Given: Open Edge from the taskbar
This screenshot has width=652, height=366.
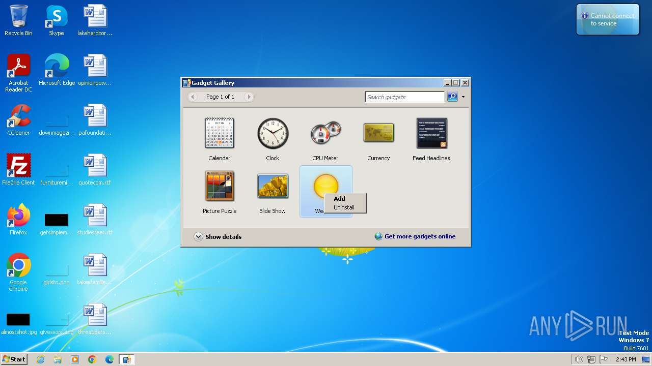Looking at the screenshot, I should click(110, 359).
